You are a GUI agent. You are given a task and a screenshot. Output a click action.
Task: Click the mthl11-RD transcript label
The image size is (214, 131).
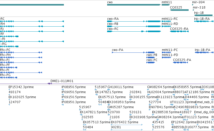pos(170,24)
